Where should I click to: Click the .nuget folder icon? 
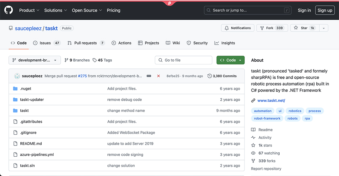15,89
